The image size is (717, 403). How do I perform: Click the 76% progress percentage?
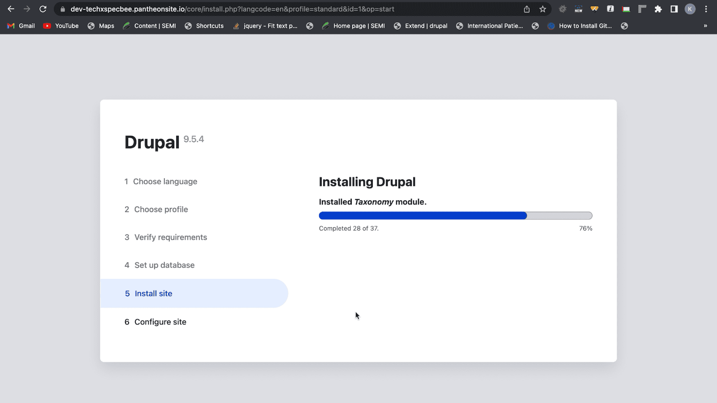[586, 228]
